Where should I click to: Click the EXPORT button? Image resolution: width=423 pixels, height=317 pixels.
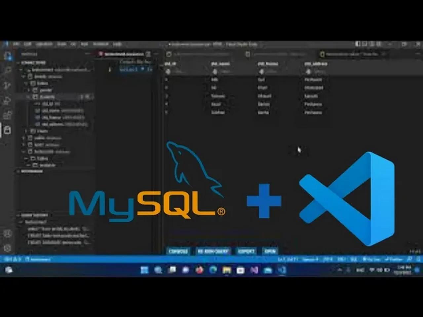coord(247,251)
